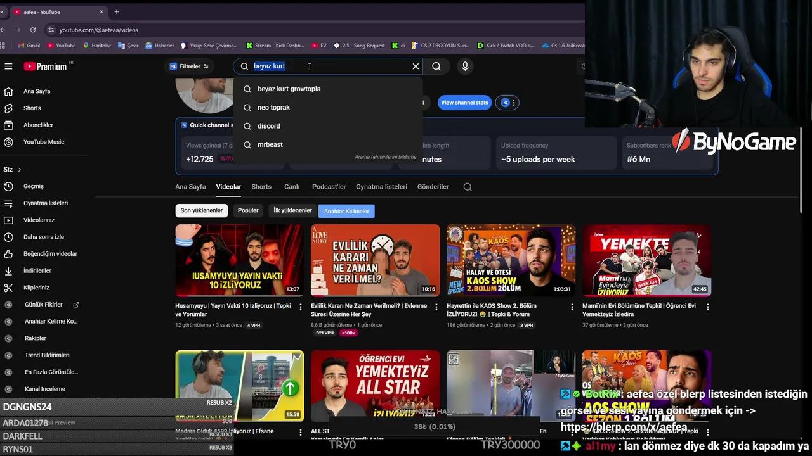Select İlk yüklenenler sort chip
The width and height of the screenshot is (812, 456).
coord(292,210)
